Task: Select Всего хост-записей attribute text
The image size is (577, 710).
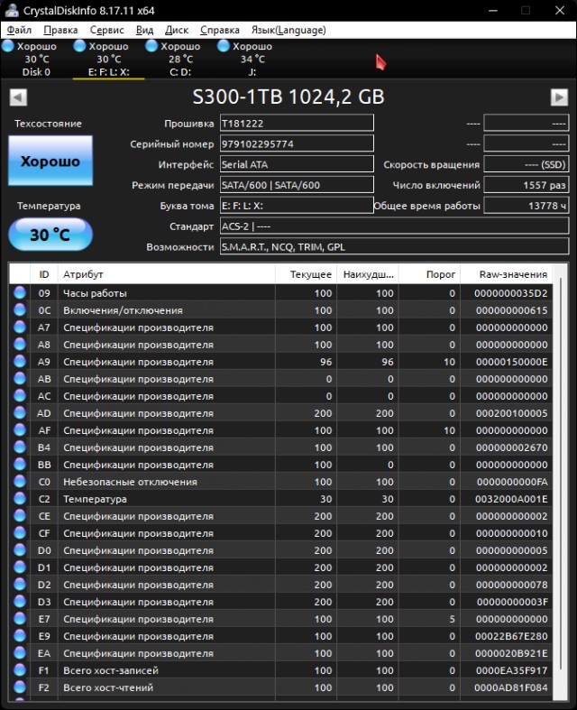Action: [111, 670]
